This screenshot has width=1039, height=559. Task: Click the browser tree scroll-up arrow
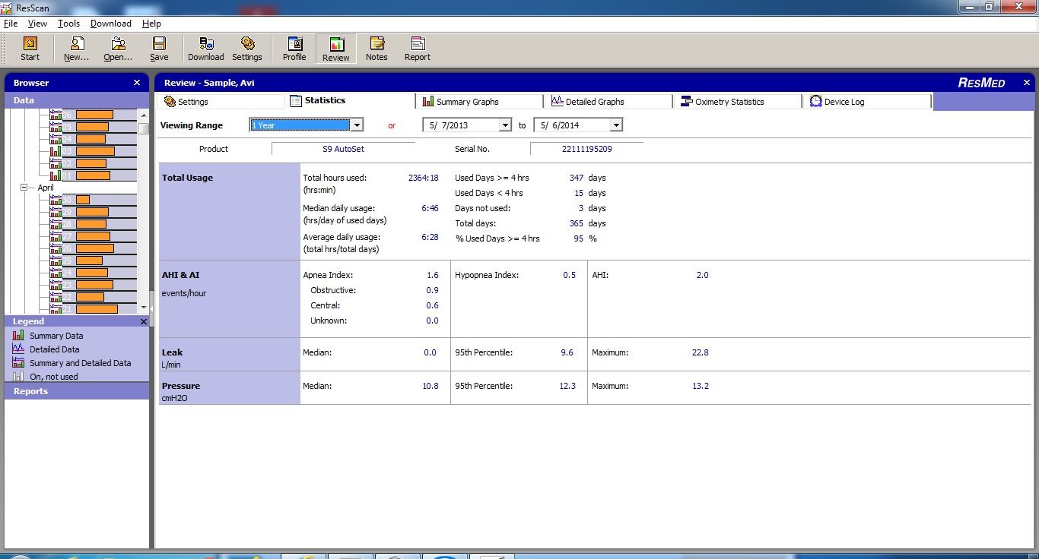pyautogui.click(x=144, y=115)
